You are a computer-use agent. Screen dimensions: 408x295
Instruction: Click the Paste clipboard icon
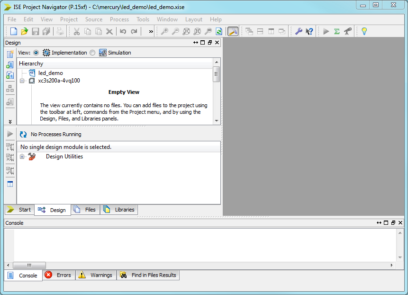[x=99, y=31]
